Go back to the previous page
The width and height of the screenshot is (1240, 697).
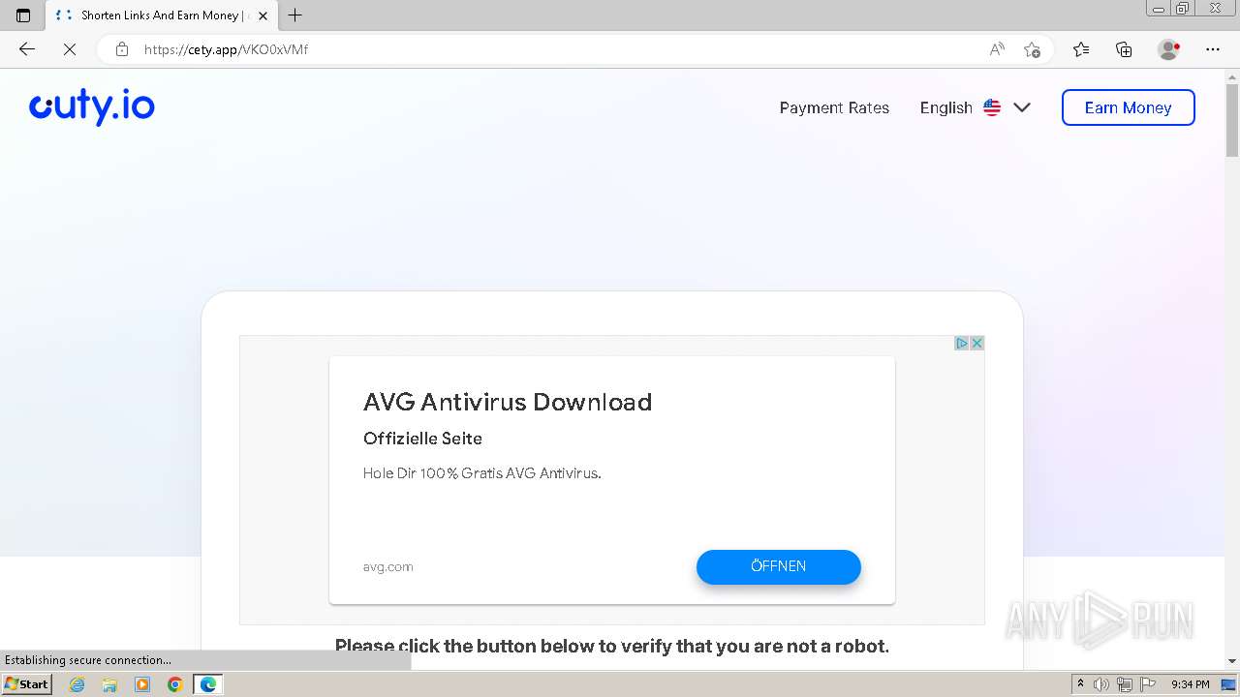(27, 49)
